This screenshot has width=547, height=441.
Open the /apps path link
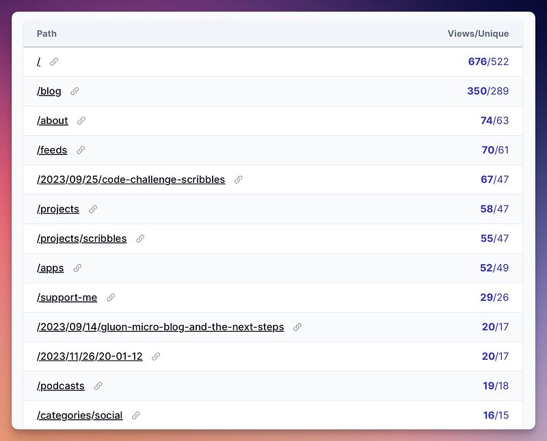coord(50,268)
